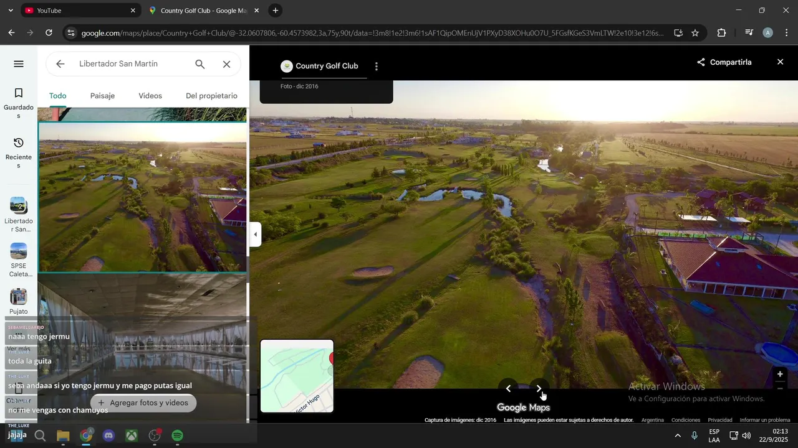798x448 pixels.
Task: Click the microphone tray icon
Action: [x=695, y=436]
